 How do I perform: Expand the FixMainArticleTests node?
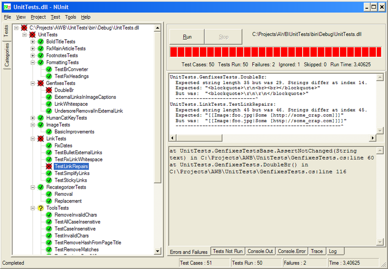tap(32, 48)
